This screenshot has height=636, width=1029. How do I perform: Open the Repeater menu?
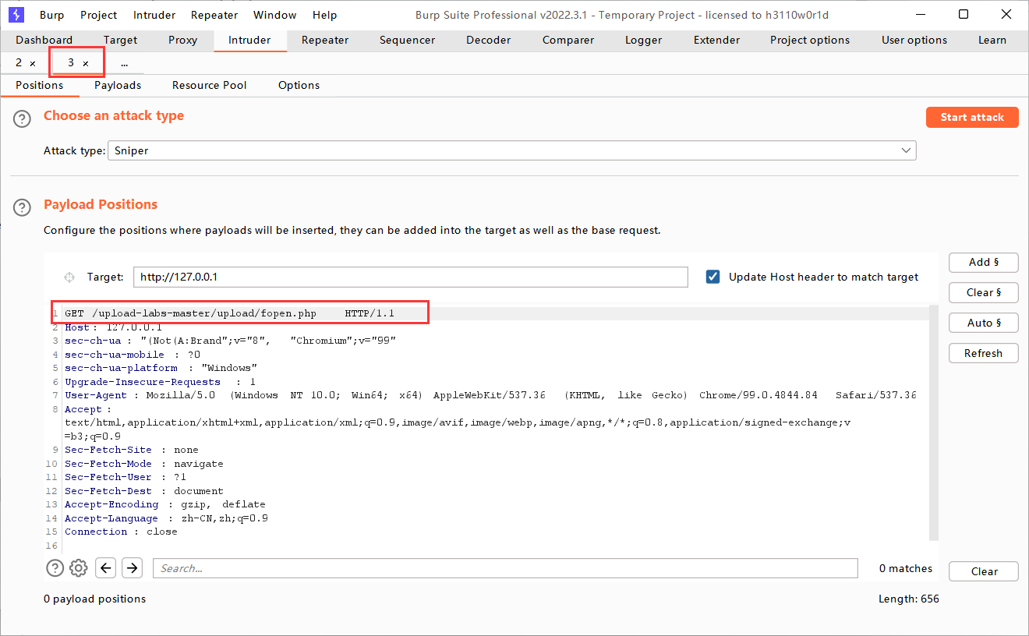pos(216,15)
